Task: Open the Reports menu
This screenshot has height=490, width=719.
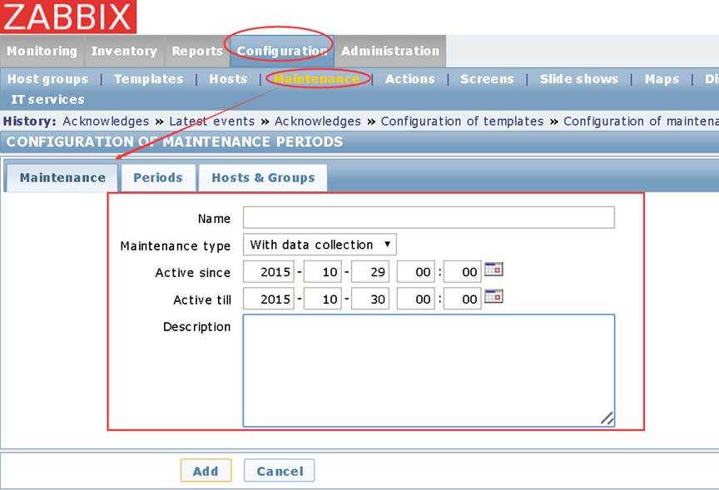Action: pyautogui.click(x=197, y=51)
